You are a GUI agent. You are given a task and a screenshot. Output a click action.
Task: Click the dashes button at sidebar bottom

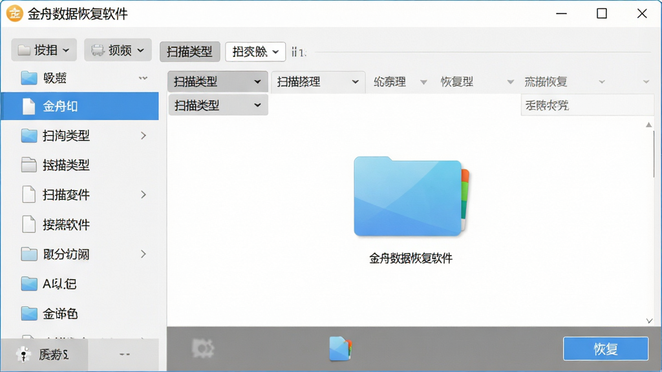(125, 355)
